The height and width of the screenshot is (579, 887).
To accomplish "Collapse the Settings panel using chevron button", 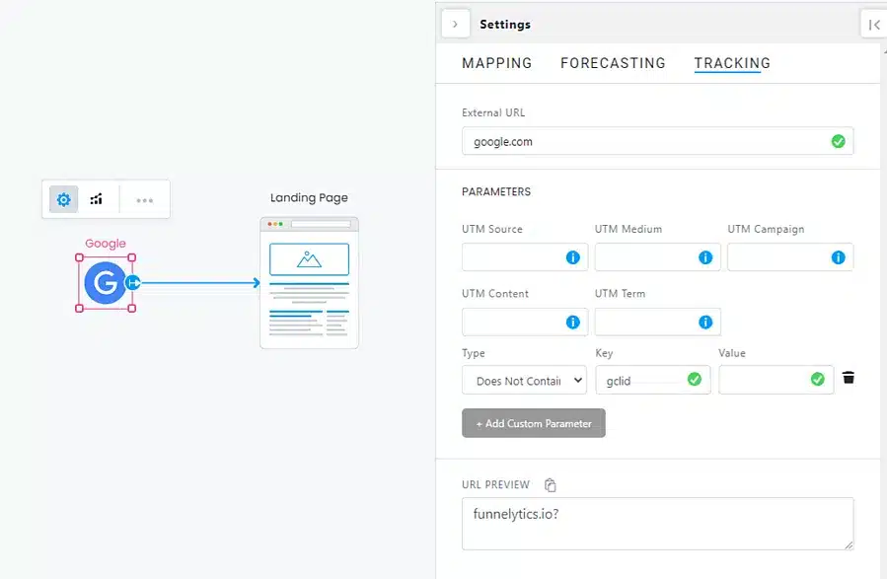I will 455,24.
